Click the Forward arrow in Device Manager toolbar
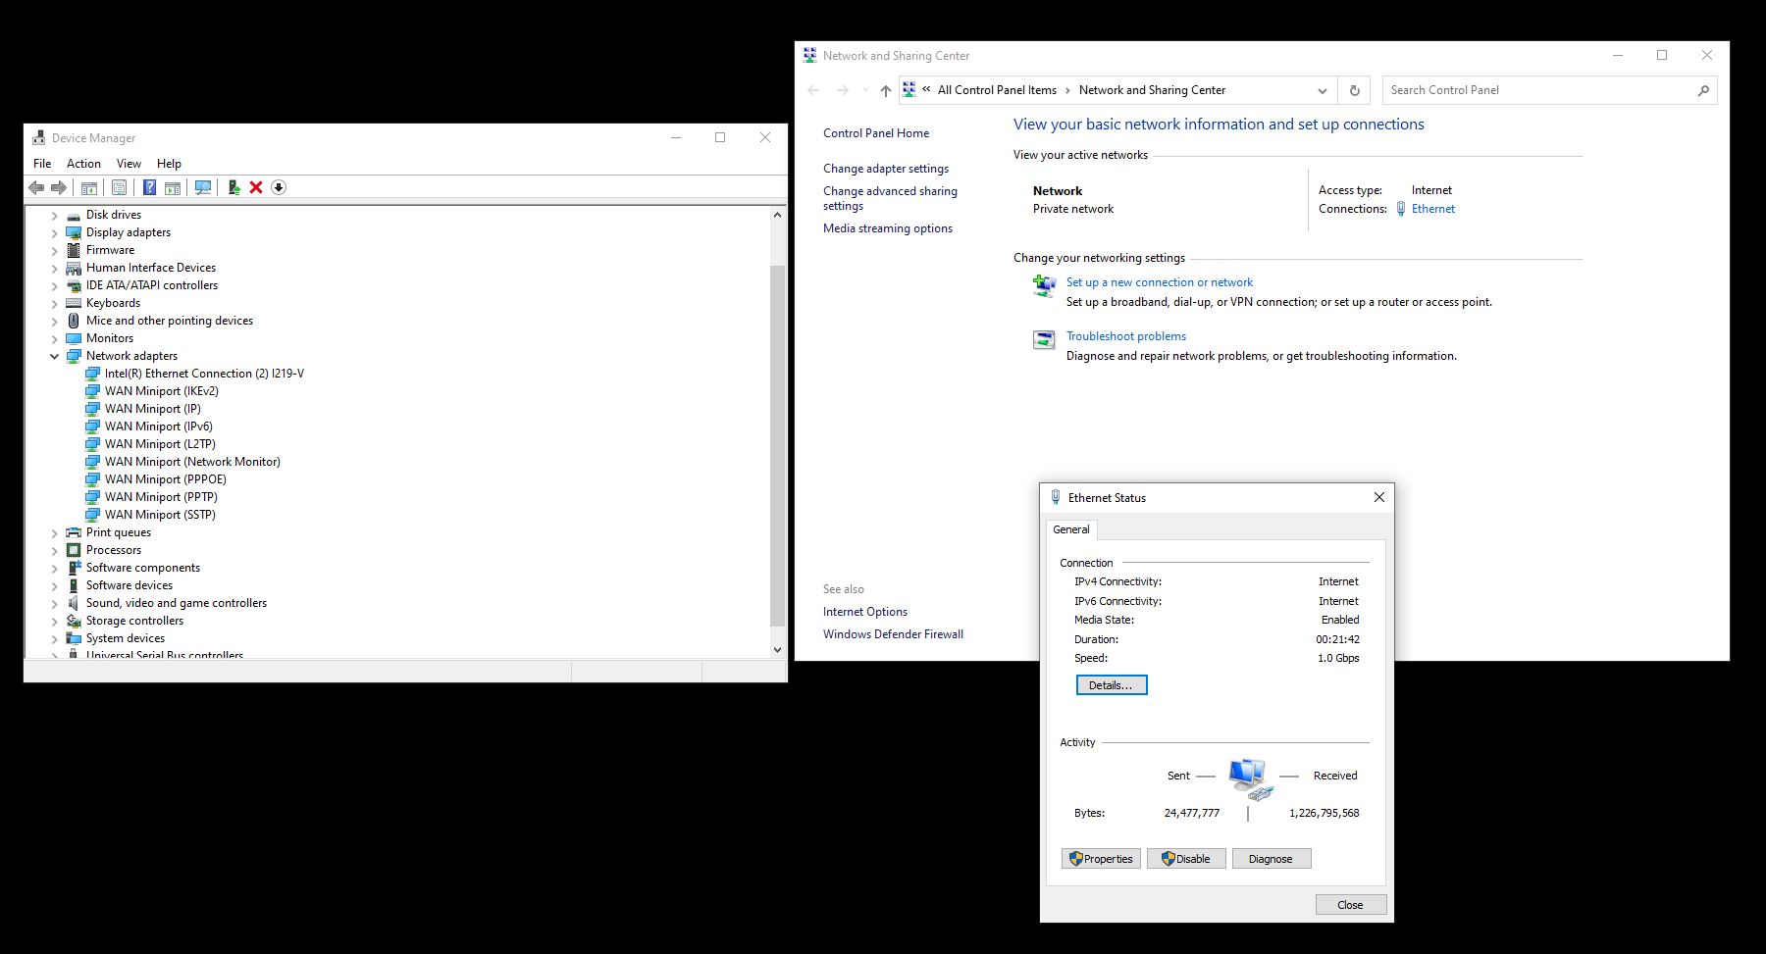 (59, 187)
